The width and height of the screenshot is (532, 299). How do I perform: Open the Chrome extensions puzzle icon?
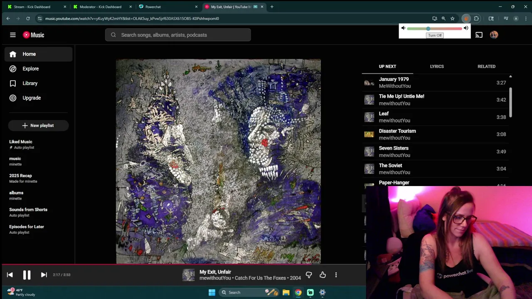point(476,18)
